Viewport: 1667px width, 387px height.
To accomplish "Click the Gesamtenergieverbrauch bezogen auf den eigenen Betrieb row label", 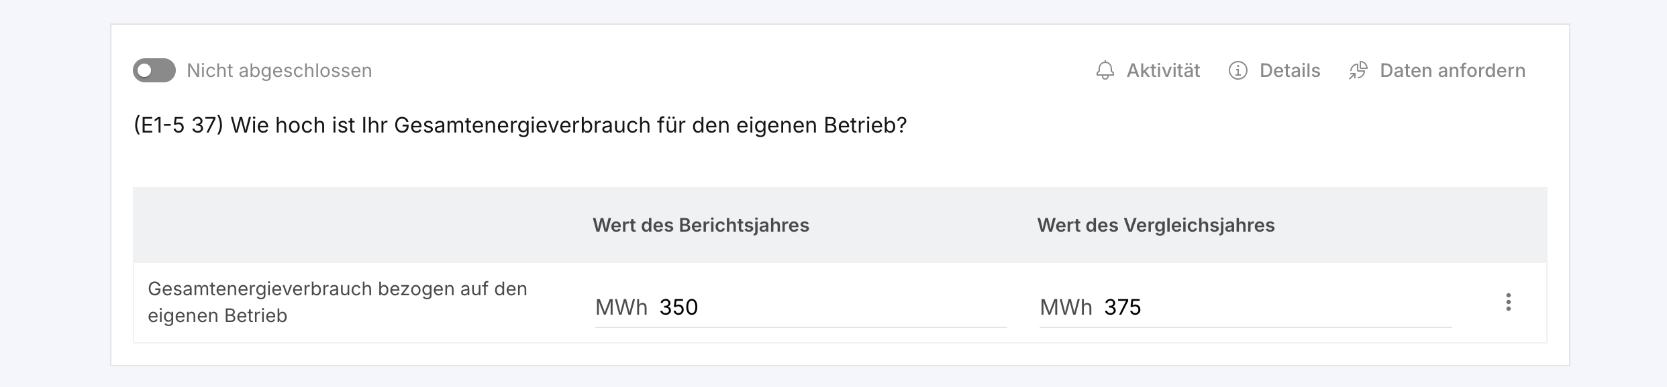I will pyautogui.click(x=338, y=302).
